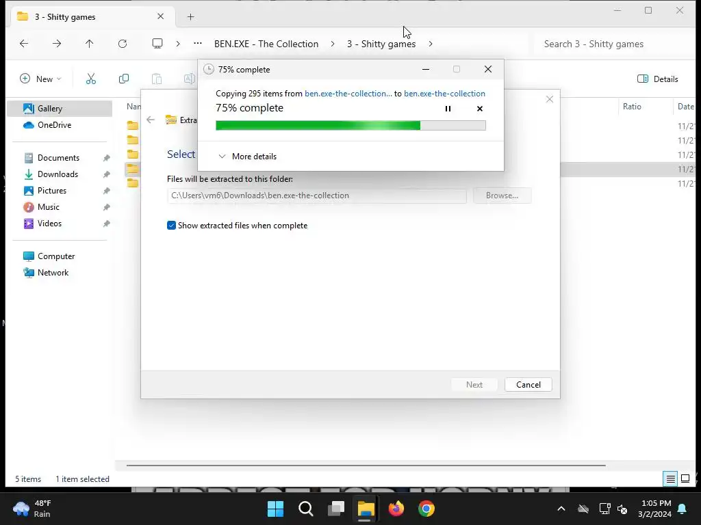
Task: Open the New dropdown menu
Action: pyautogui.click(x=40, y=79)
